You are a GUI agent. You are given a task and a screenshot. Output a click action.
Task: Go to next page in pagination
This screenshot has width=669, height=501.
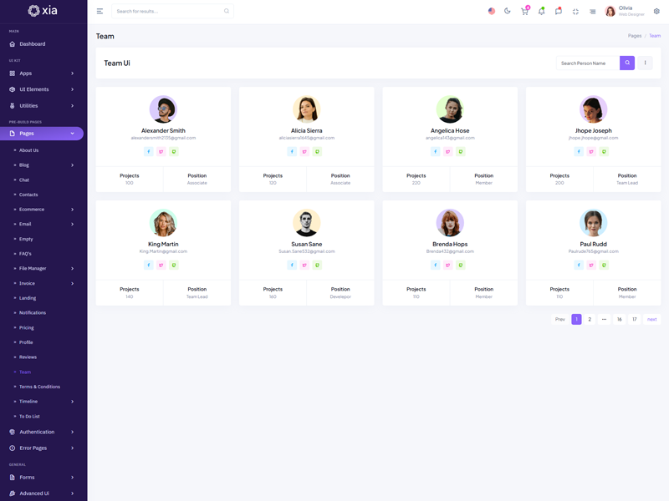(651, 319)
